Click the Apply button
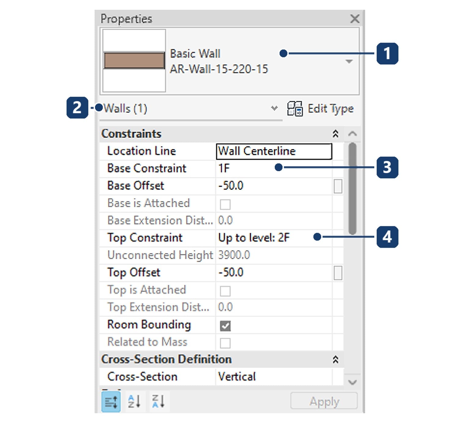The image size is (465, 423). (324, 401)
